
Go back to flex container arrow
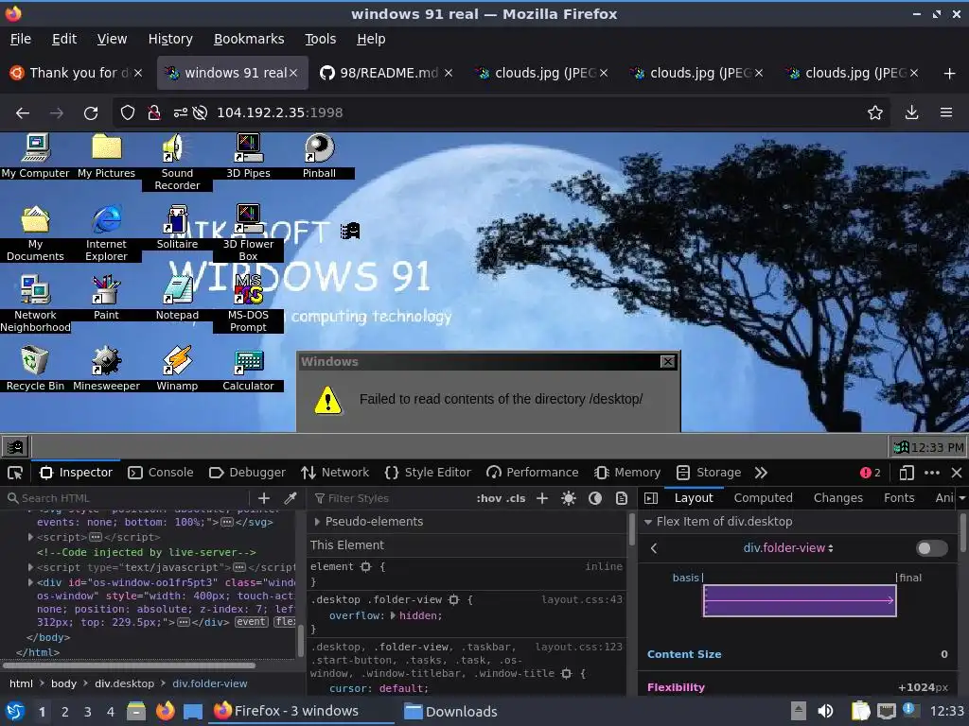[654, 548]
